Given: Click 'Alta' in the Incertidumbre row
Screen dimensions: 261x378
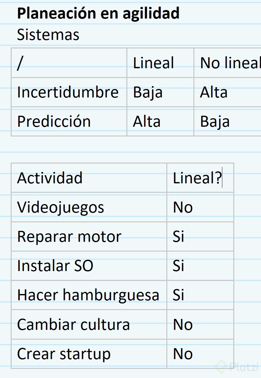Looking at the screenshot, I should (x=214, y=92).
